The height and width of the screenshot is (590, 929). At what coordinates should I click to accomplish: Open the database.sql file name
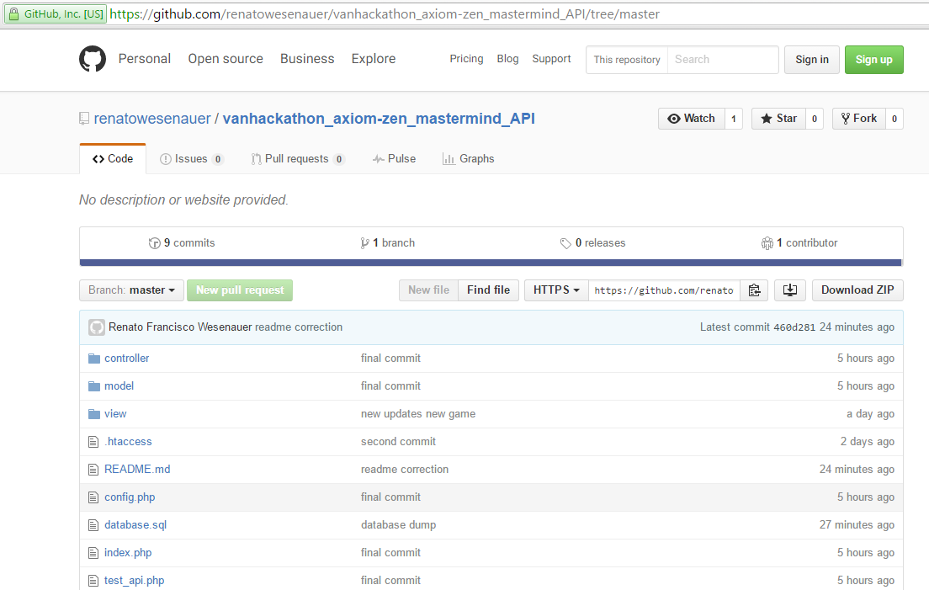click(135, 525)
